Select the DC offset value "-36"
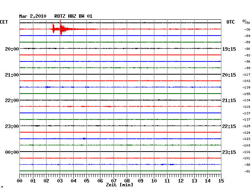Image resolution: width=252 pixels, height=191 pixels. click(x=247, y=29)
